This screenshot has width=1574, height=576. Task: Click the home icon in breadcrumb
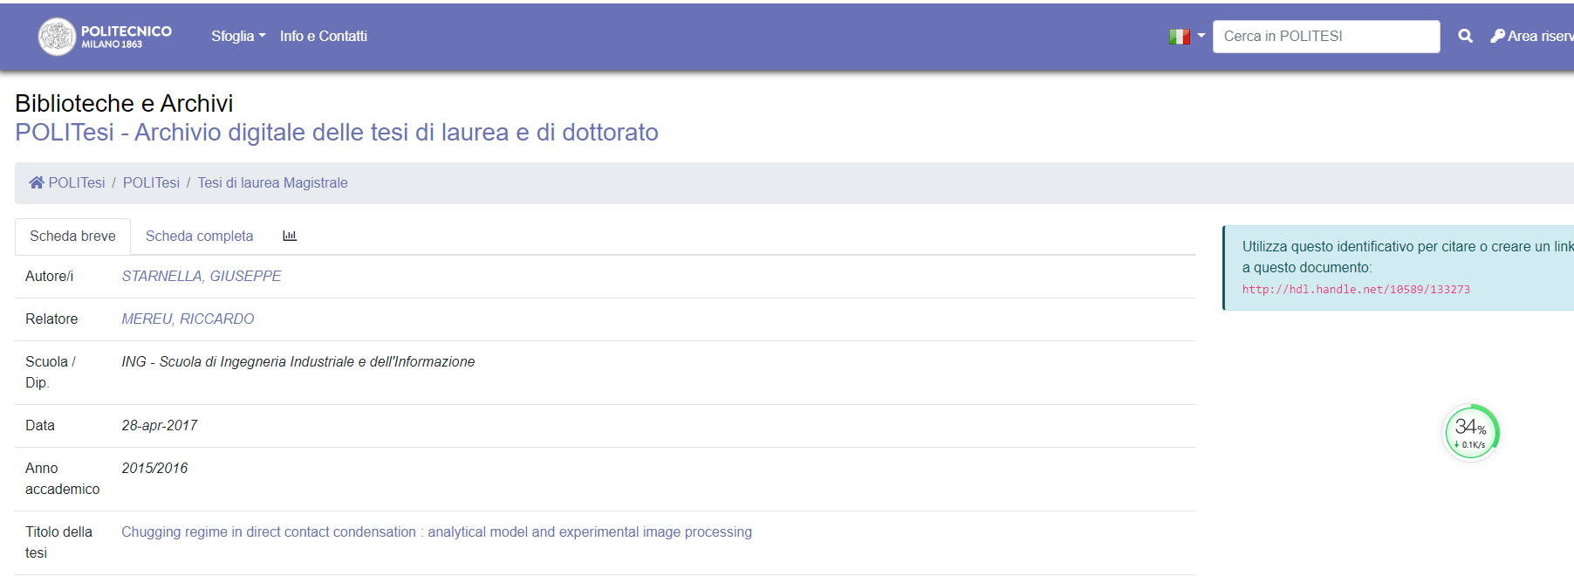point(37,182)
